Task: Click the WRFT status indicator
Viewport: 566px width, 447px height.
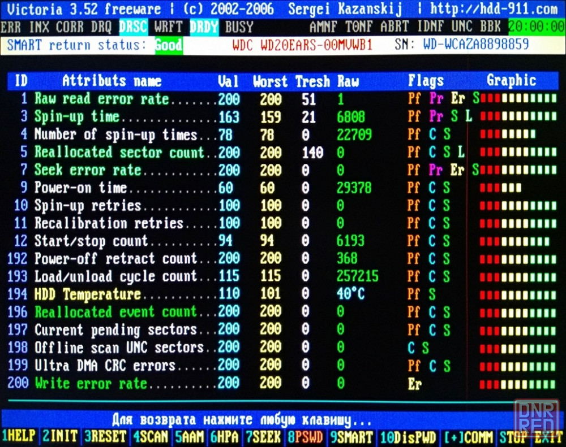Action: tap(169, 27)
